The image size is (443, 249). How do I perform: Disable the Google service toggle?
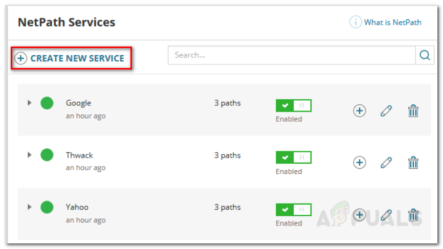coord(294,106)
